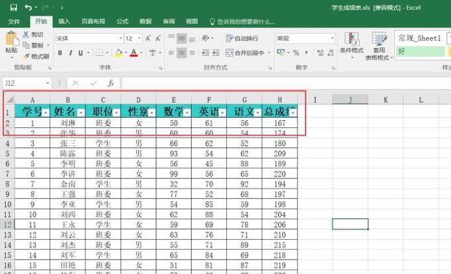Click 合并后居中 merge and center button

[245, 53]
